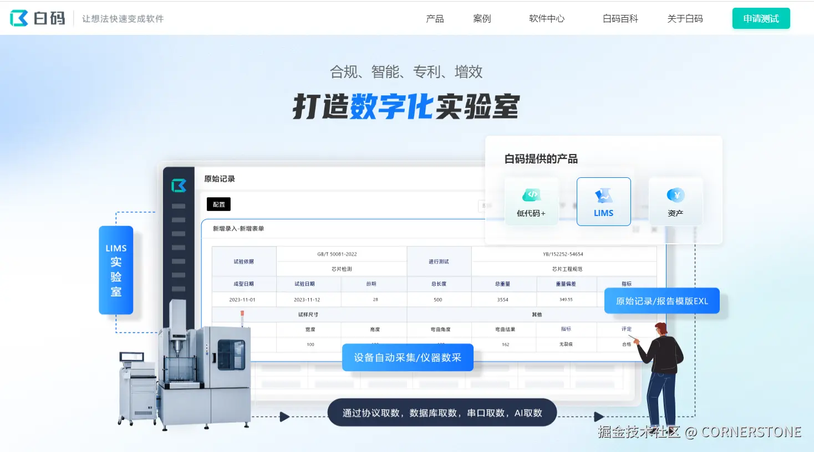Click the 新增录入-新增表单 text
The image size is (814, 452).
pos(238,228)
